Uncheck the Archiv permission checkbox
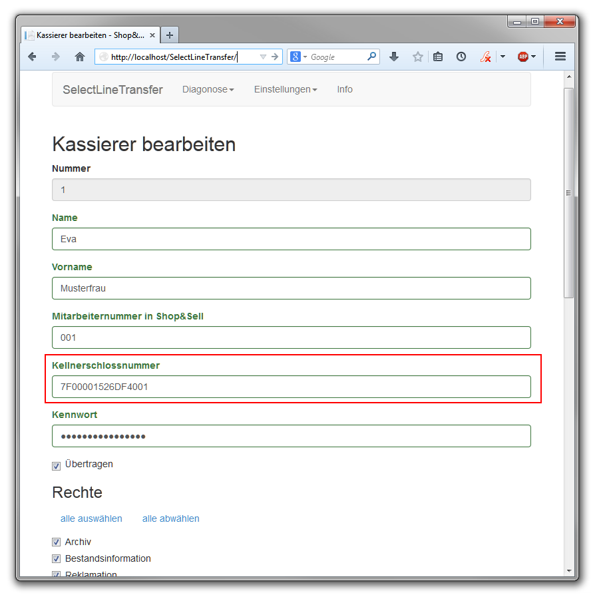The height and width of the screenshot is (599, 599). tap(56, 542)
